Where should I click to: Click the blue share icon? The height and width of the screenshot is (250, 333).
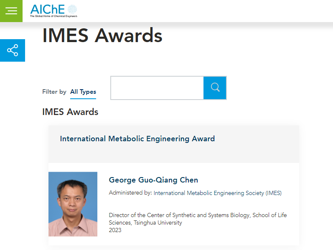(x=13, y=50)
